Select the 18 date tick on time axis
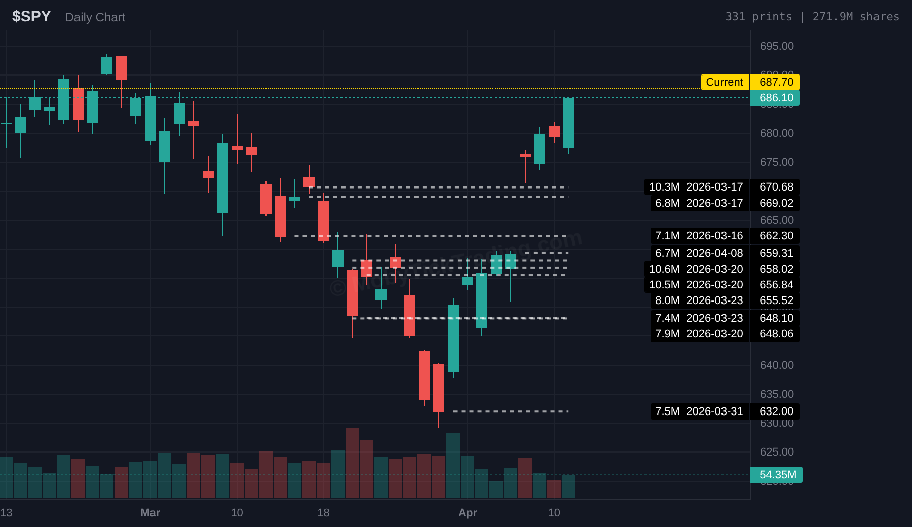 tap(323, 513)
